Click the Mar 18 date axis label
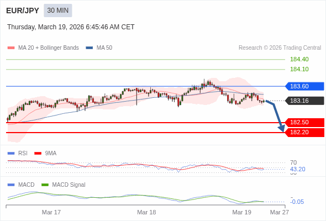This screenshot has width=326, height=221. pos(146,212)
